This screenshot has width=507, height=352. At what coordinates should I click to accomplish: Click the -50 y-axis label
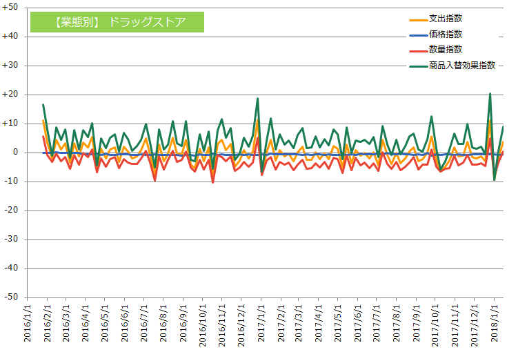11,297
